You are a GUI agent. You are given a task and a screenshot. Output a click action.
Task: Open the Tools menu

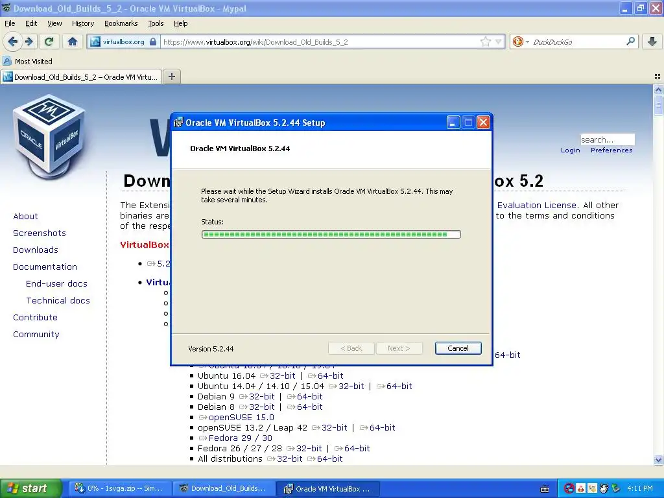pyautogui.click(x=156, y=23)
